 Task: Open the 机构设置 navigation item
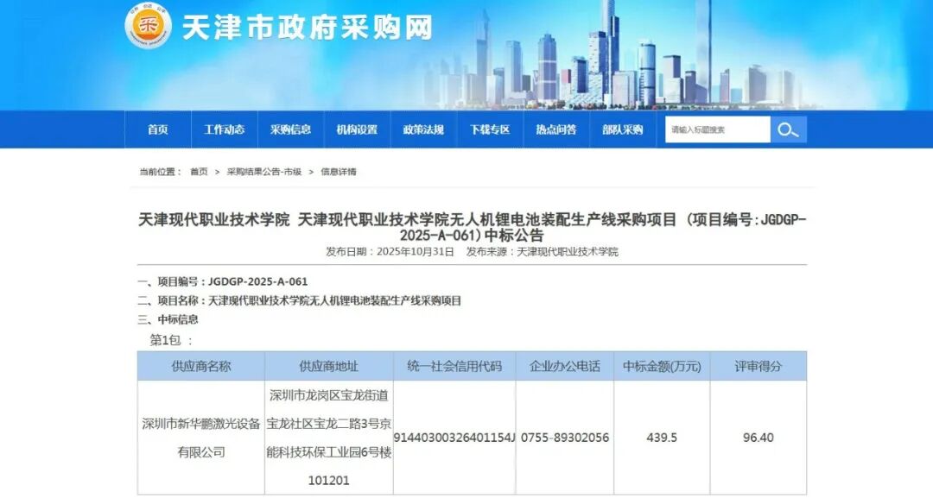[x=357, y=129]
